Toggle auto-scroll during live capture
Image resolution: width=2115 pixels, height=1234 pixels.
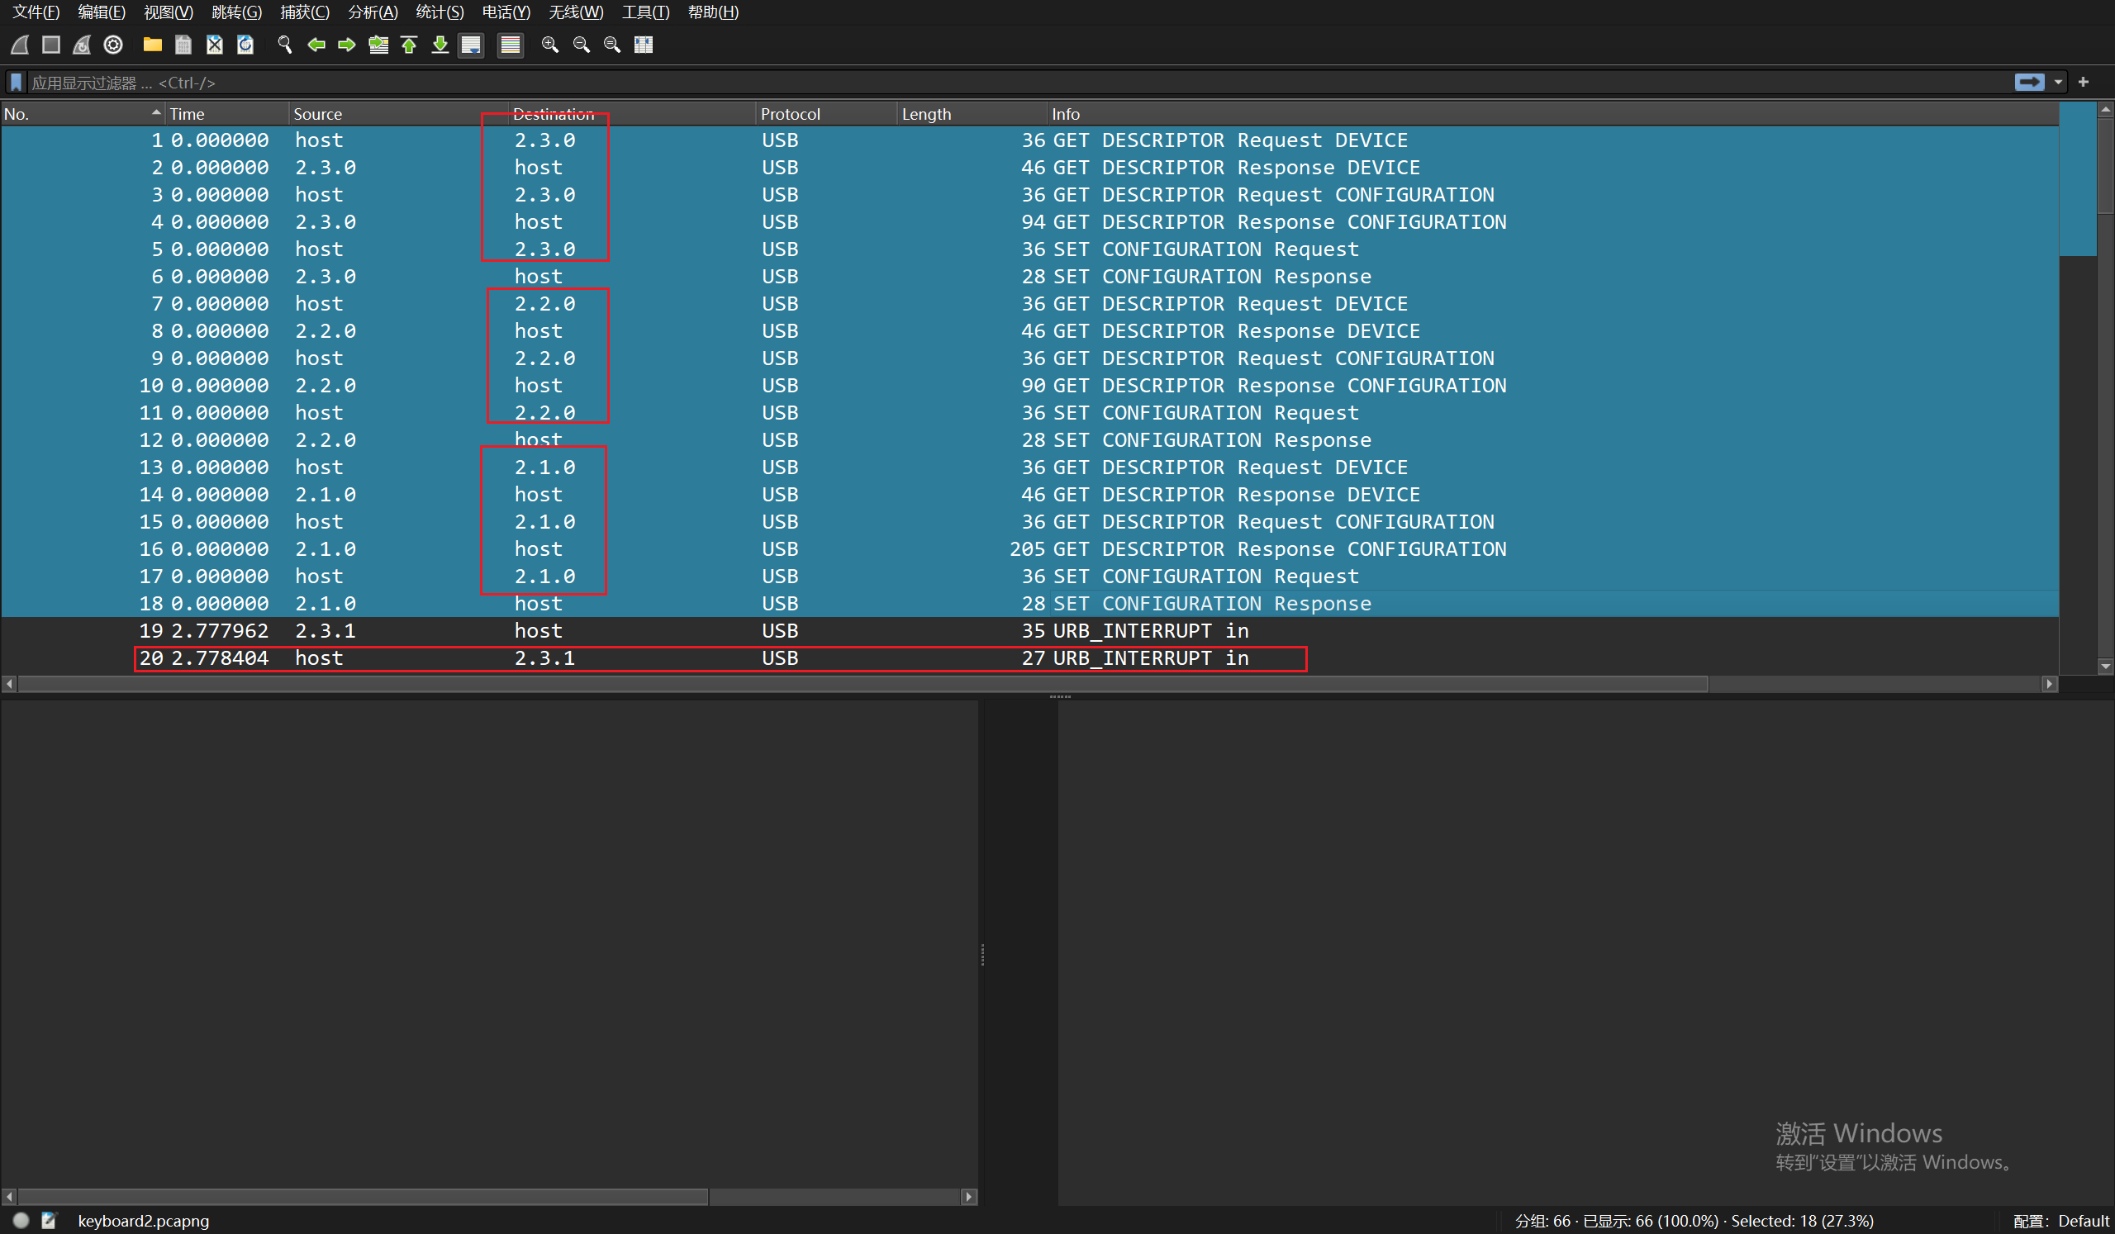click(472, 45)
